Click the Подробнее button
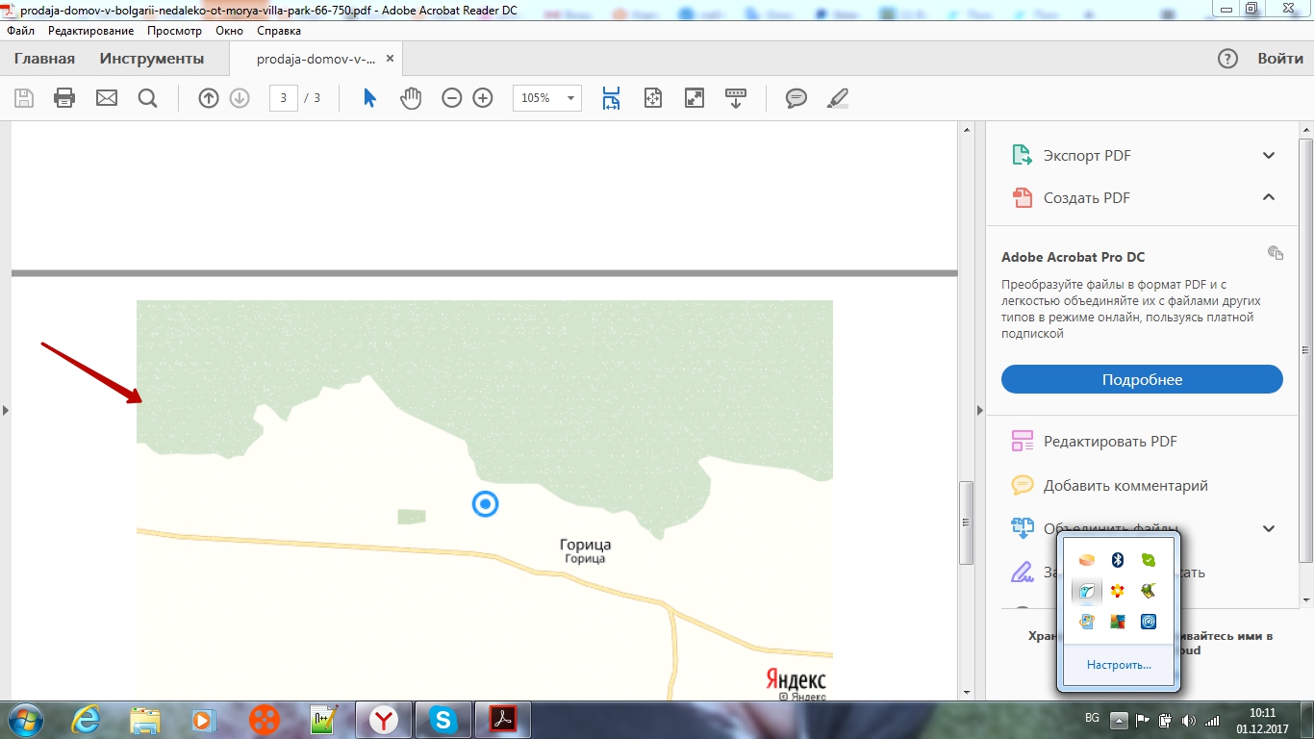The image size is (1314, 739). point(1142,379)
